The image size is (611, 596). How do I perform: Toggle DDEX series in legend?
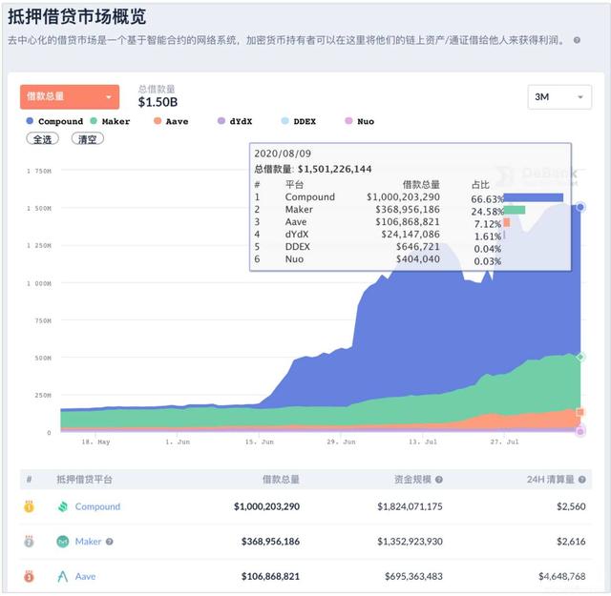(299, 121)
